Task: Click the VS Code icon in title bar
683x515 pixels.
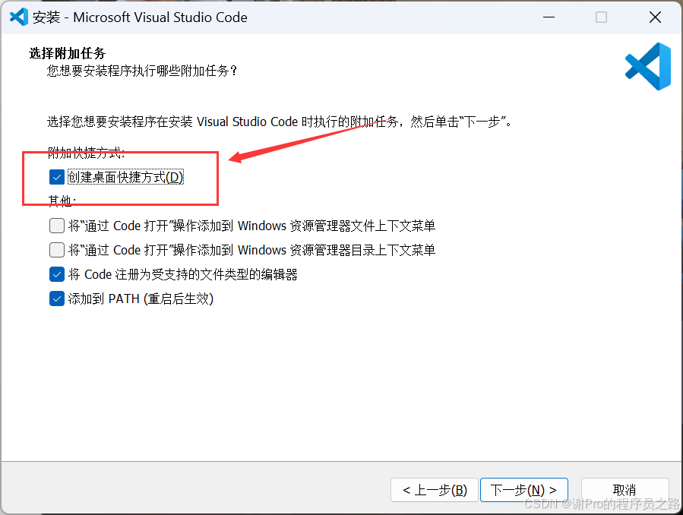Action: tap(19, 17)
